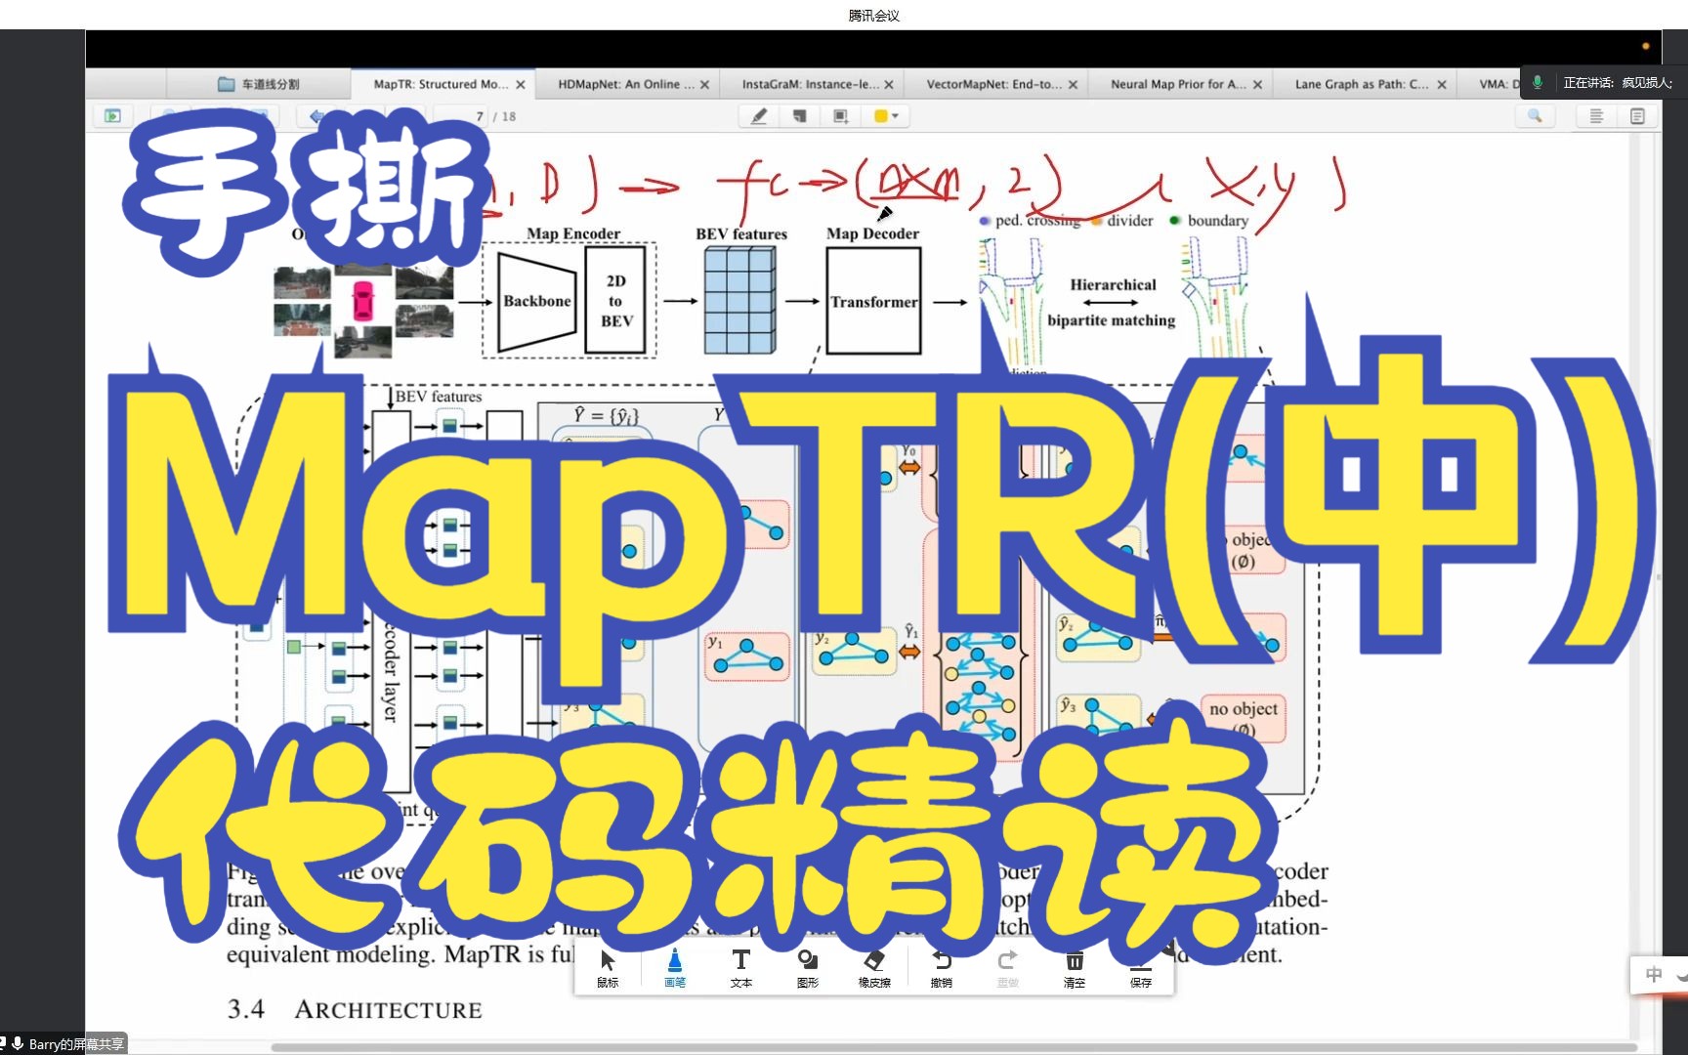Click the magnifier search icon in PDF toolbar
Screen dimensions: 1688x1055
1536,116
